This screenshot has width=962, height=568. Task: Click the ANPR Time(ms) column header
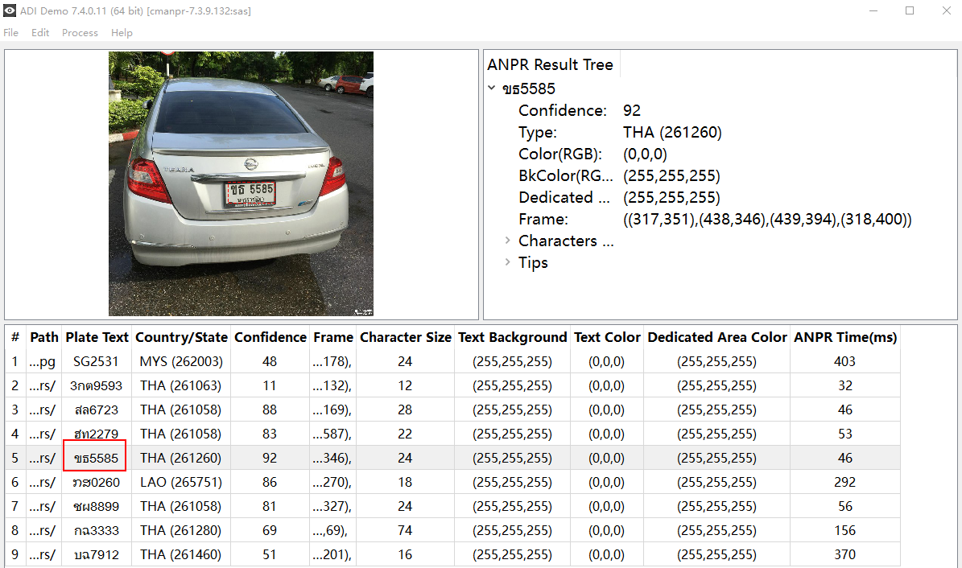tap(845, 337)
